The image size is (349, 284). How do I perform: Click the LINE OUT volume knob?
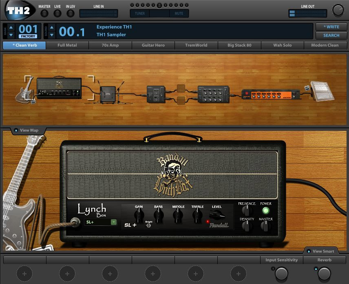tap(338, 10)
